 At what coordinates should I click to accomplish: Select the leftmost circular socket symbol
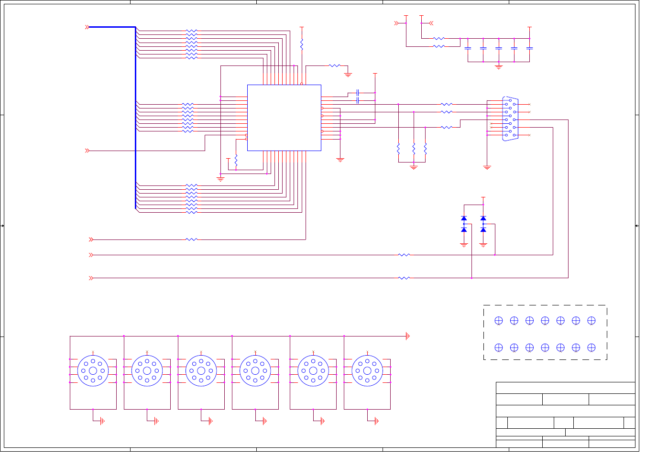click(x=93, y=371)
